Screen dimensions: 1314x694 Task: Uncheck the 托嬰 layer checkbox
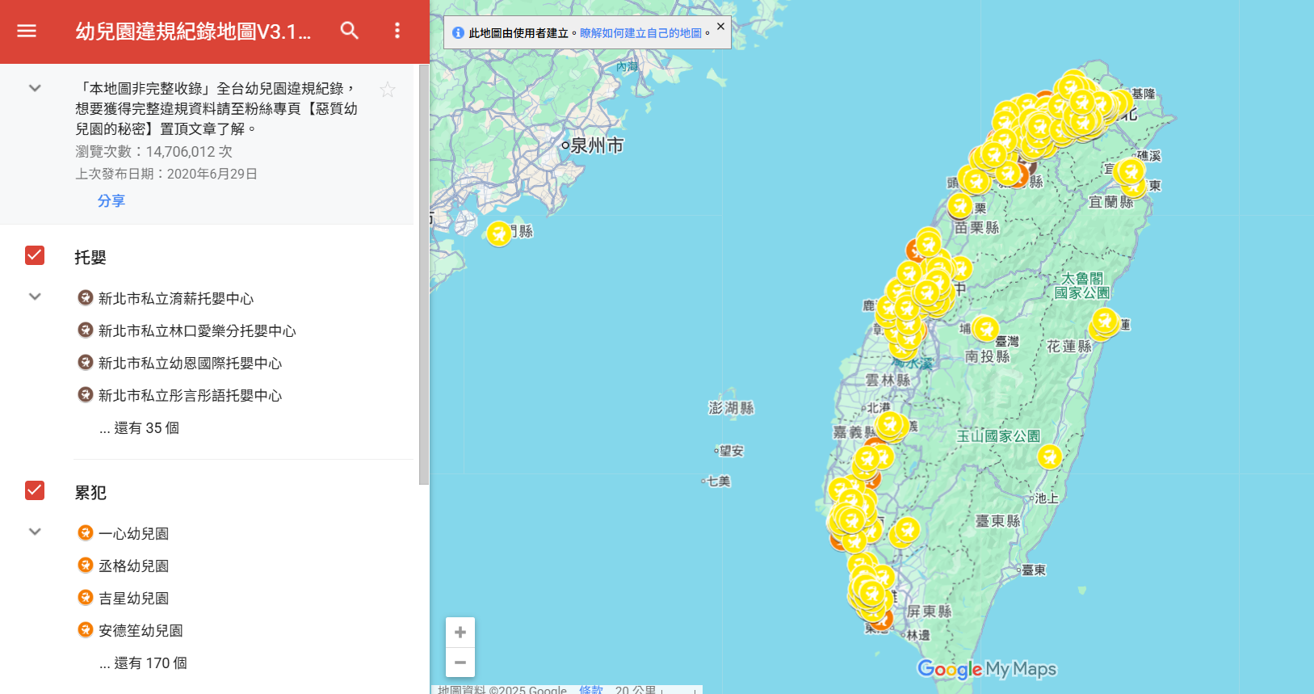(35, 256)
